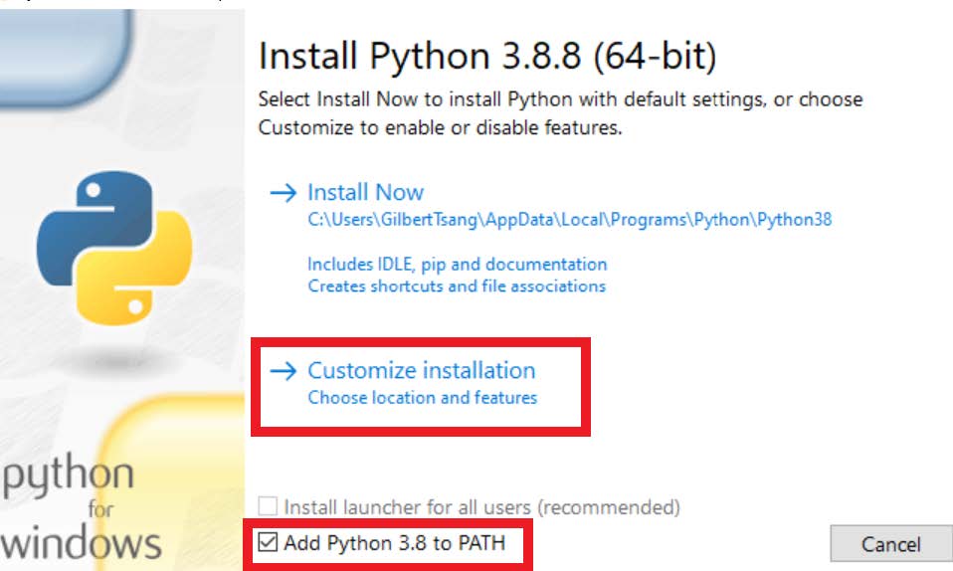
Task: Click the Python snake logo
Action: coord(114,248)
